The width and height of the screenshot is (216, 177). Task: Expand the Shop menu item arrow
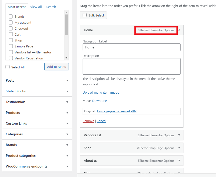point(179,148)
